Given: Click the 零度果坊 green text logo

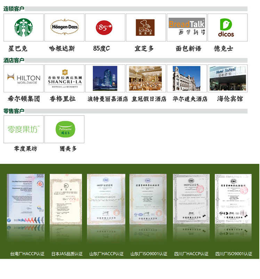Looking at the screenshot, I should (24, 129).
